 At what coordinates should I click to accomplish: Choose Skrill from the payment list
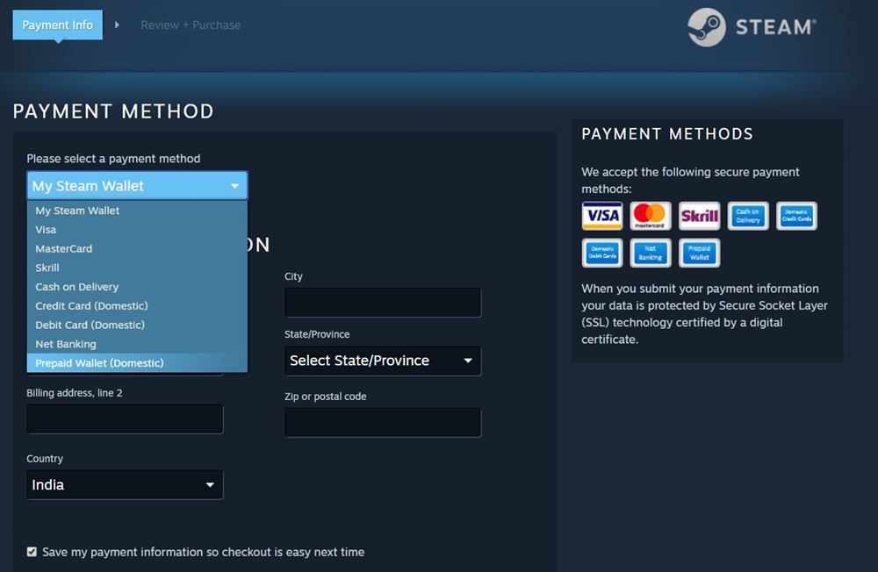137,268
